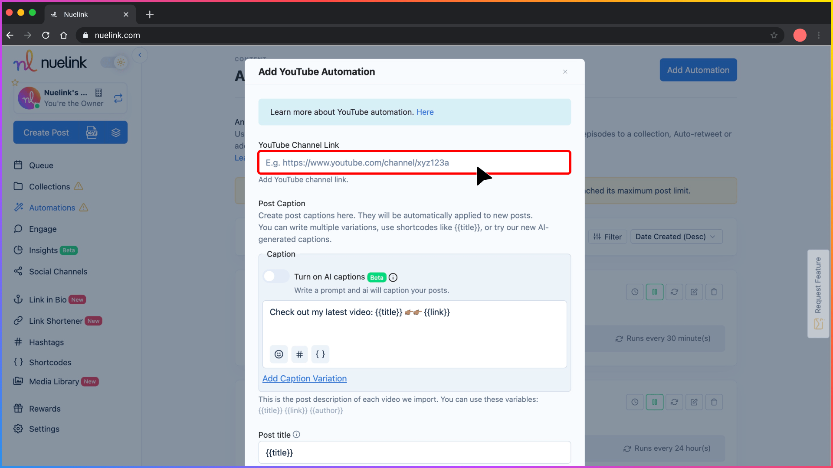
Task: Open a new browser tab
Action: point(150,14)
